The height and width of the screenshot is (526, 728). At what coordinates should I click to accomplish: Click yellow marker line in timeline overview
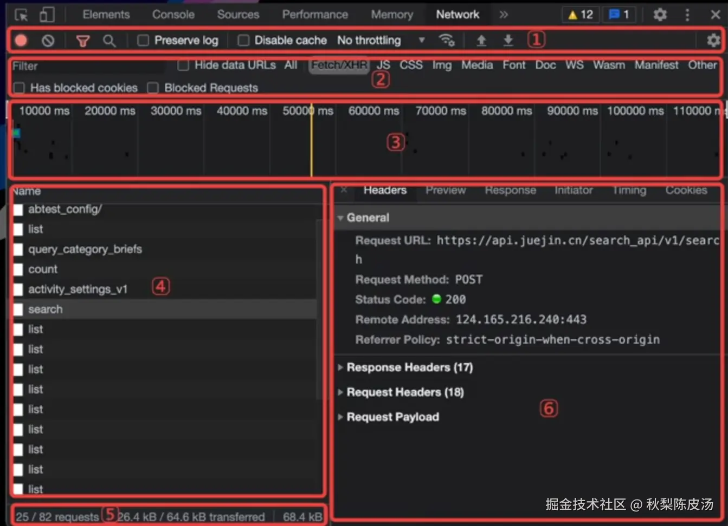[x=311, y=140]
